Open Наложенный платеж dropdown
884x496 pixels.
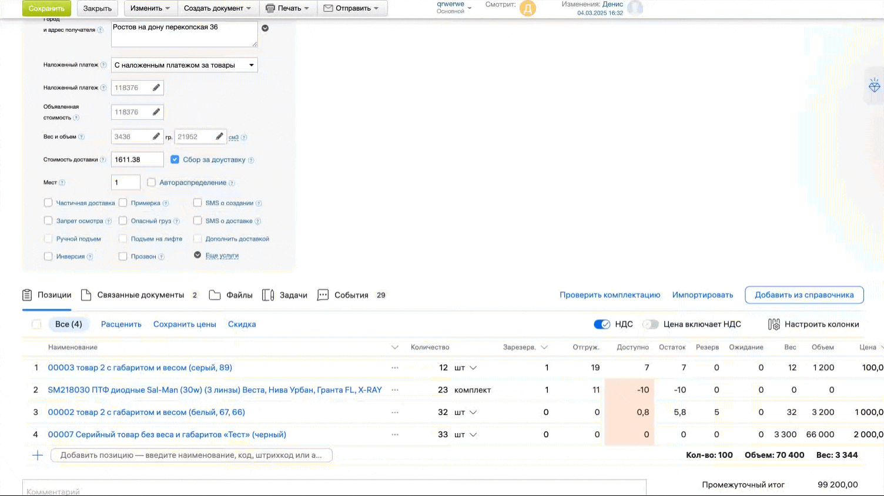point(185,65)
